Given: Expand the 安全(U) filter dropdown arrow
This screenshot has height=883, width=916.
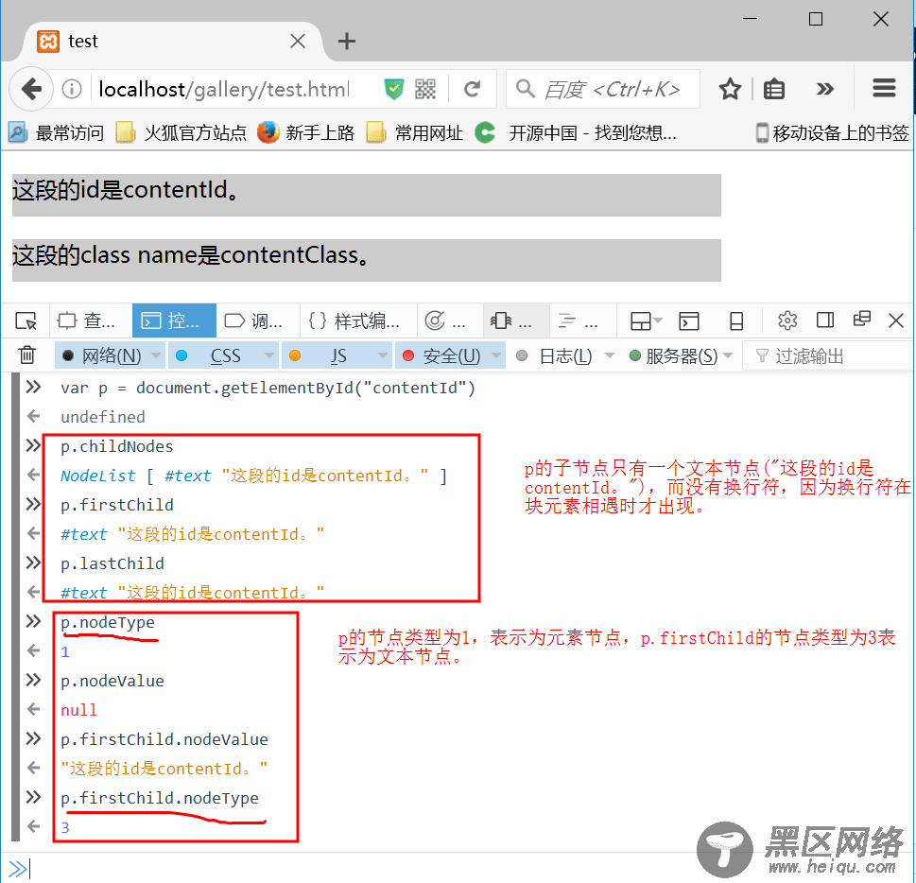Looking at the screenshot, I should tap(496, 355).
